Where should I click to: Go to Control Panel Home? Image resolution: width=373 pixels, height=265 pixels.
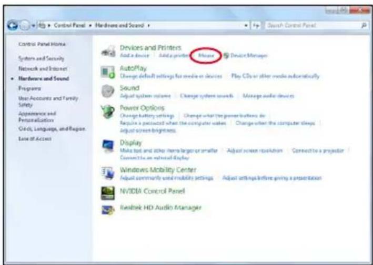click(42, 44)
